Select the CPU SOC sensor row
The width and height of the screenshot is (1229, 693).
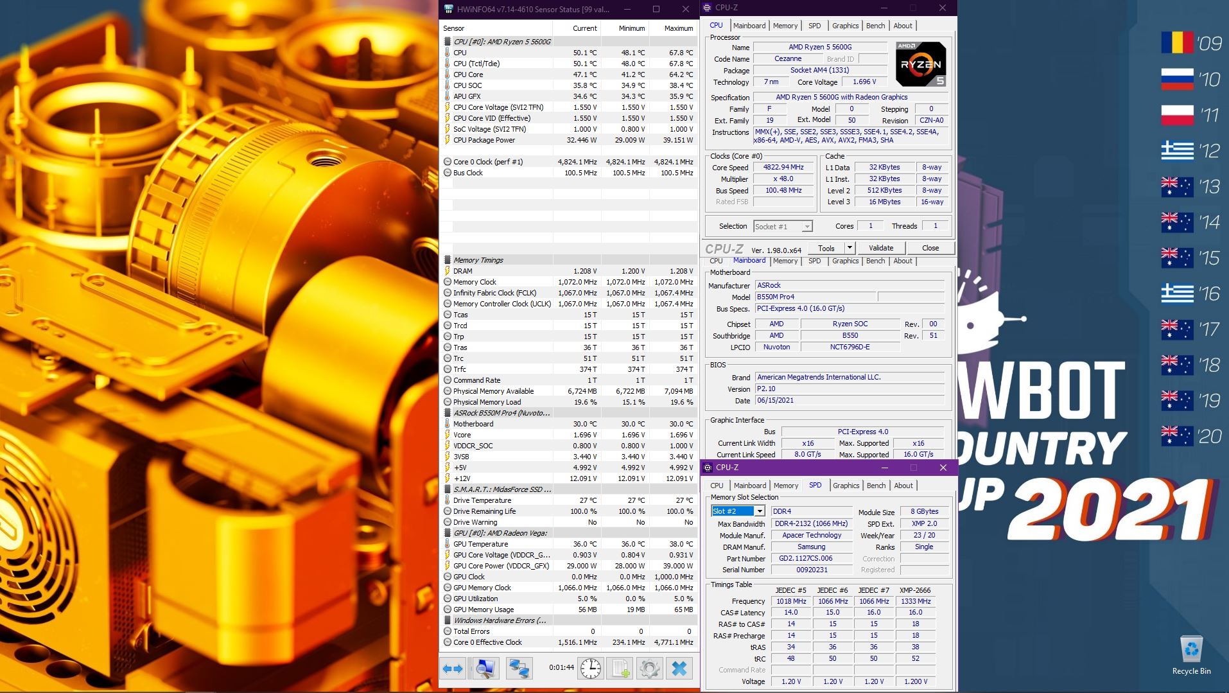tap(569, 85)
